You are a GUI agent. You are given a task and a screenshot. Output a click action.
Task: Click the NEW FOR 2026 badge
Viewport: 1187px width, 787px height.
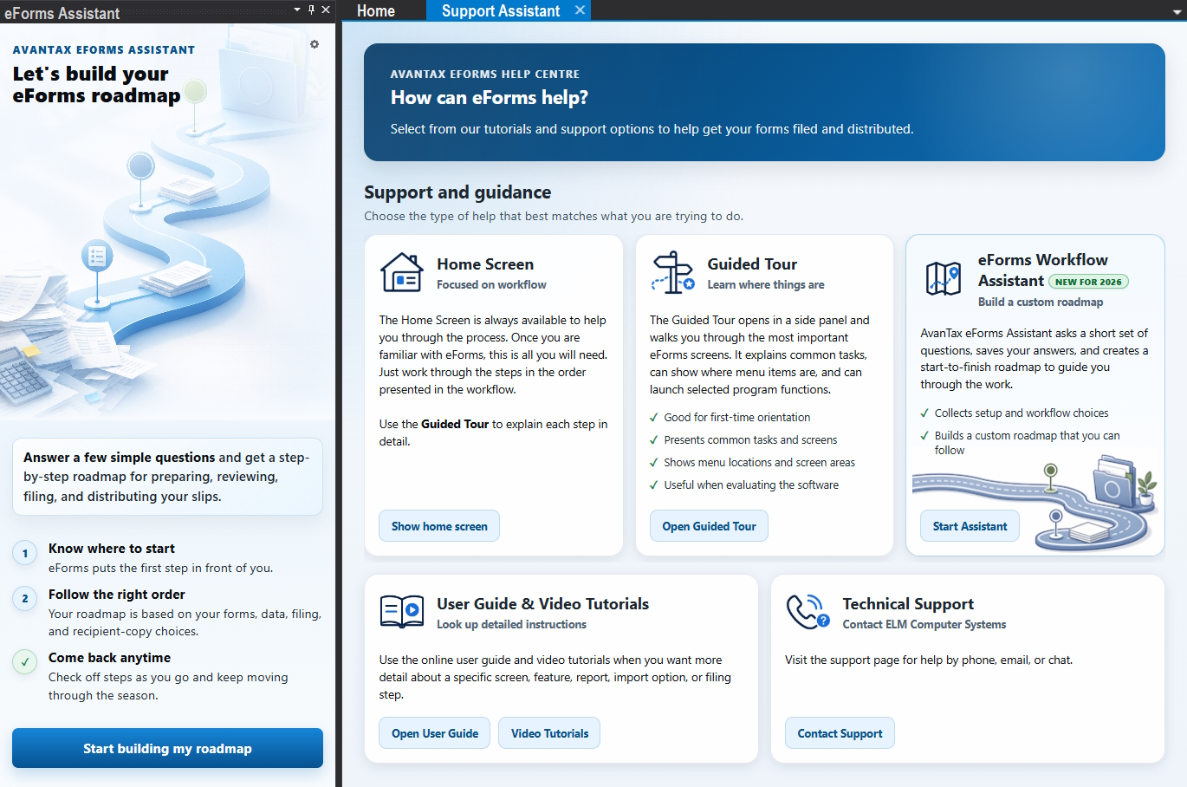(1088, 282)
